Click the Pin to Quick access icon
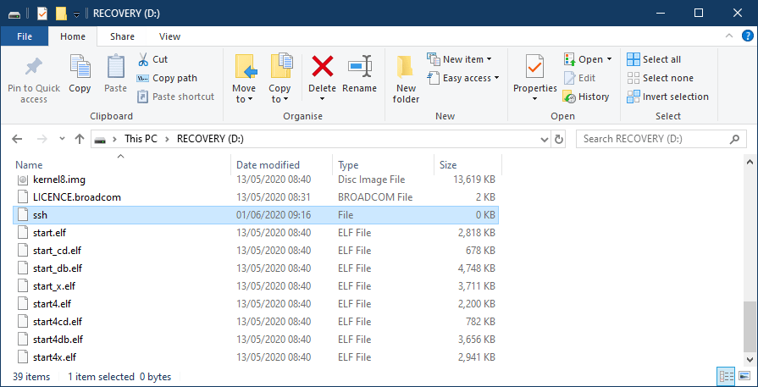Screen dimensions: 758x387 (34, 68)
